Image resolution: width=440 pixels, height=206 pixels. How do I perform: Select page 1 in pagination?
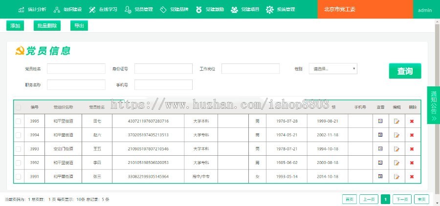(x=386, y=199)
